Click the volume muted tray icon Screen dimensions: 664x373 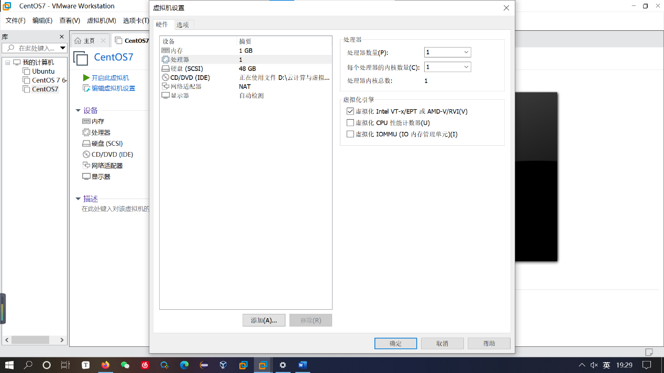click(x=594, y=365)
